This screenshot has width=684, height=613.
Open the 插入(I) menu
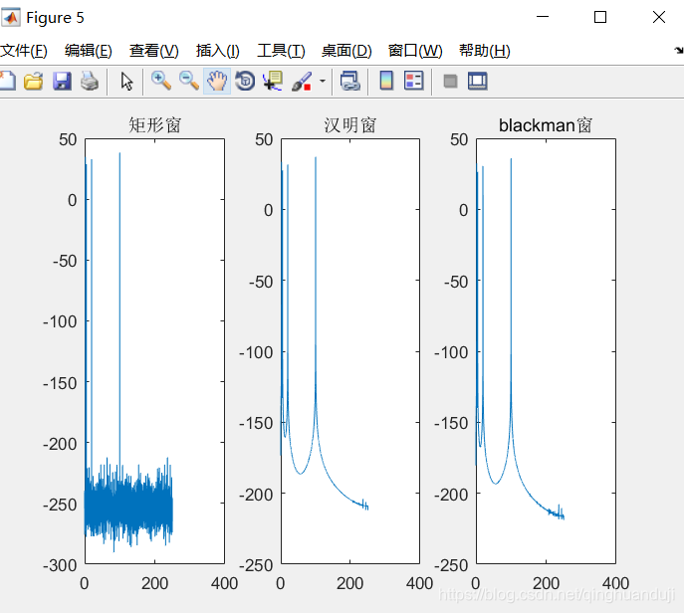218,51
